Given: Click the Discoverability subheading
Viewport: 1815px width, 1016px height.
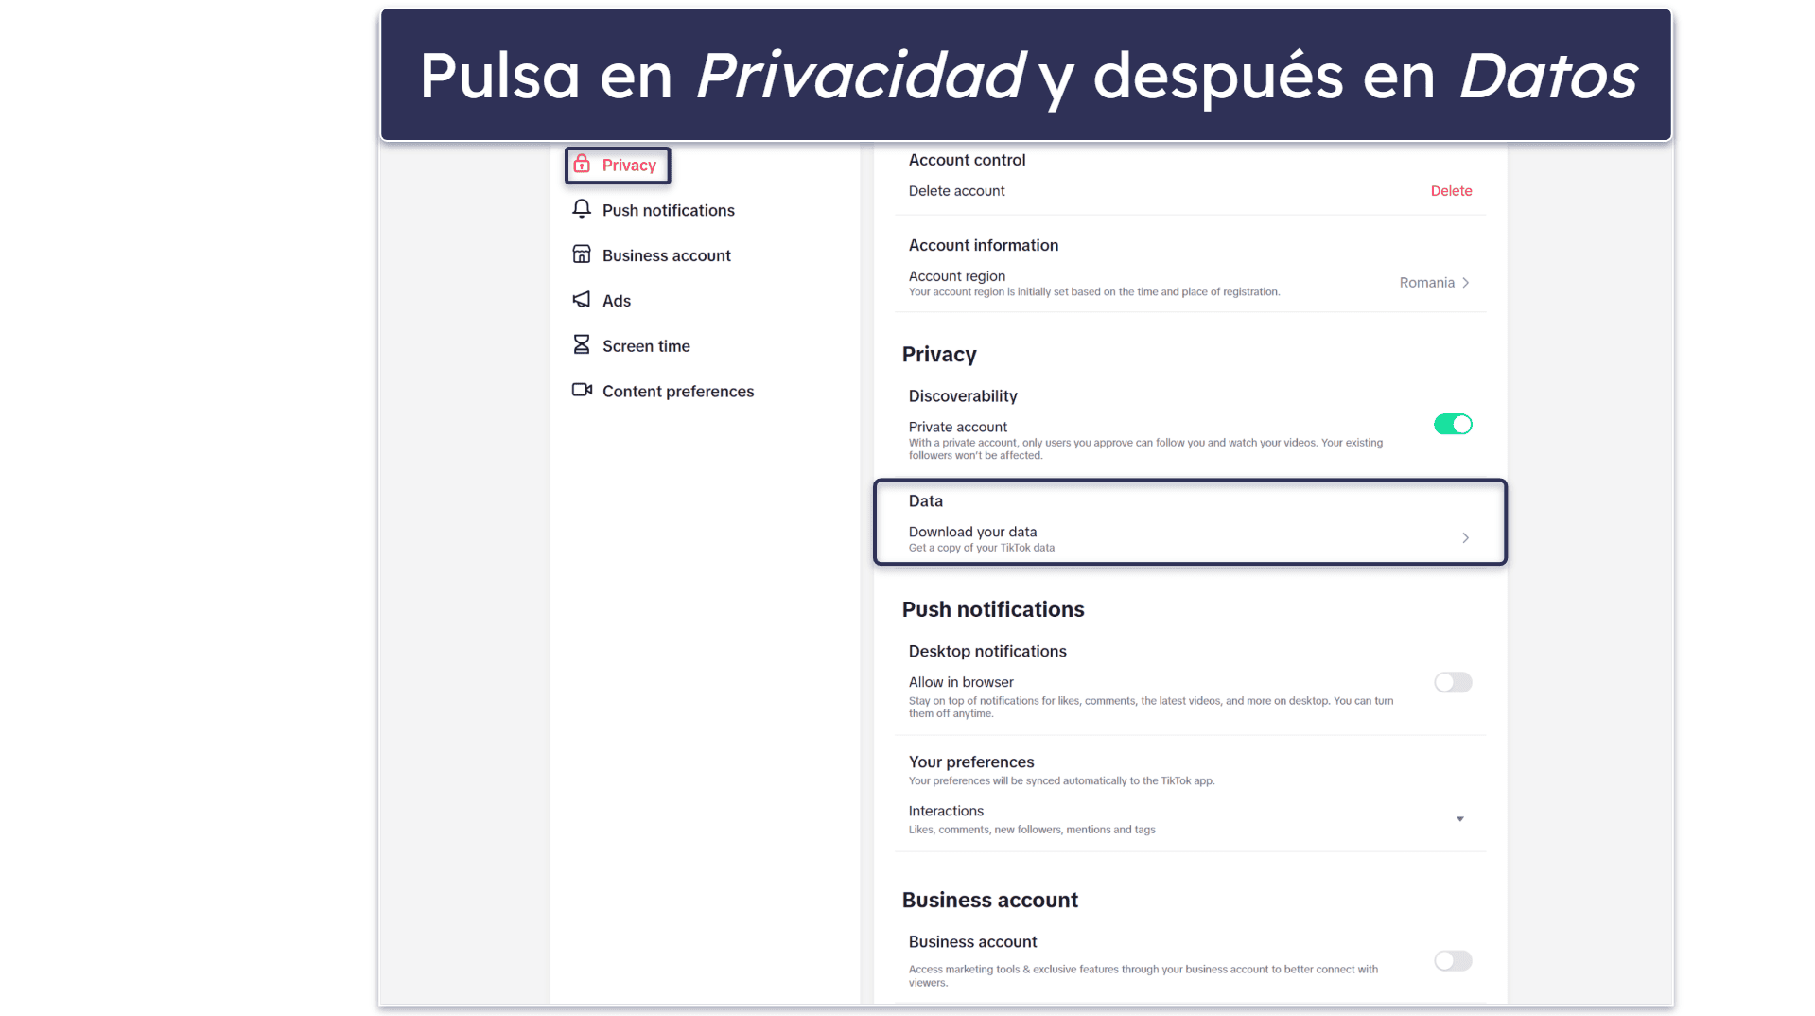Looking at the screenshot, I should [963, 396].
